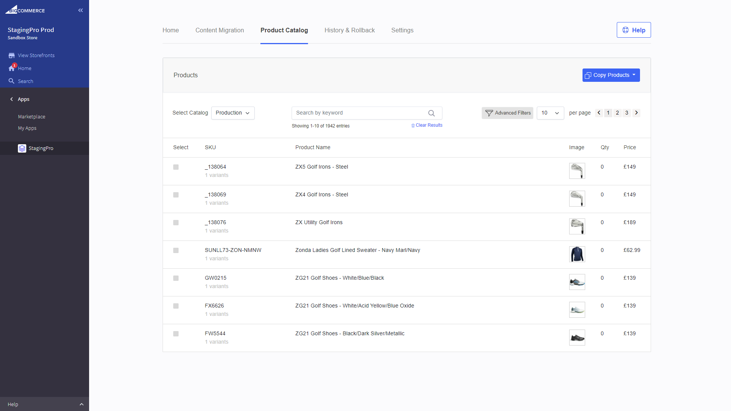Click the Qty column header
The width and height of the screenshot is (731, 411).
[605, 148]
